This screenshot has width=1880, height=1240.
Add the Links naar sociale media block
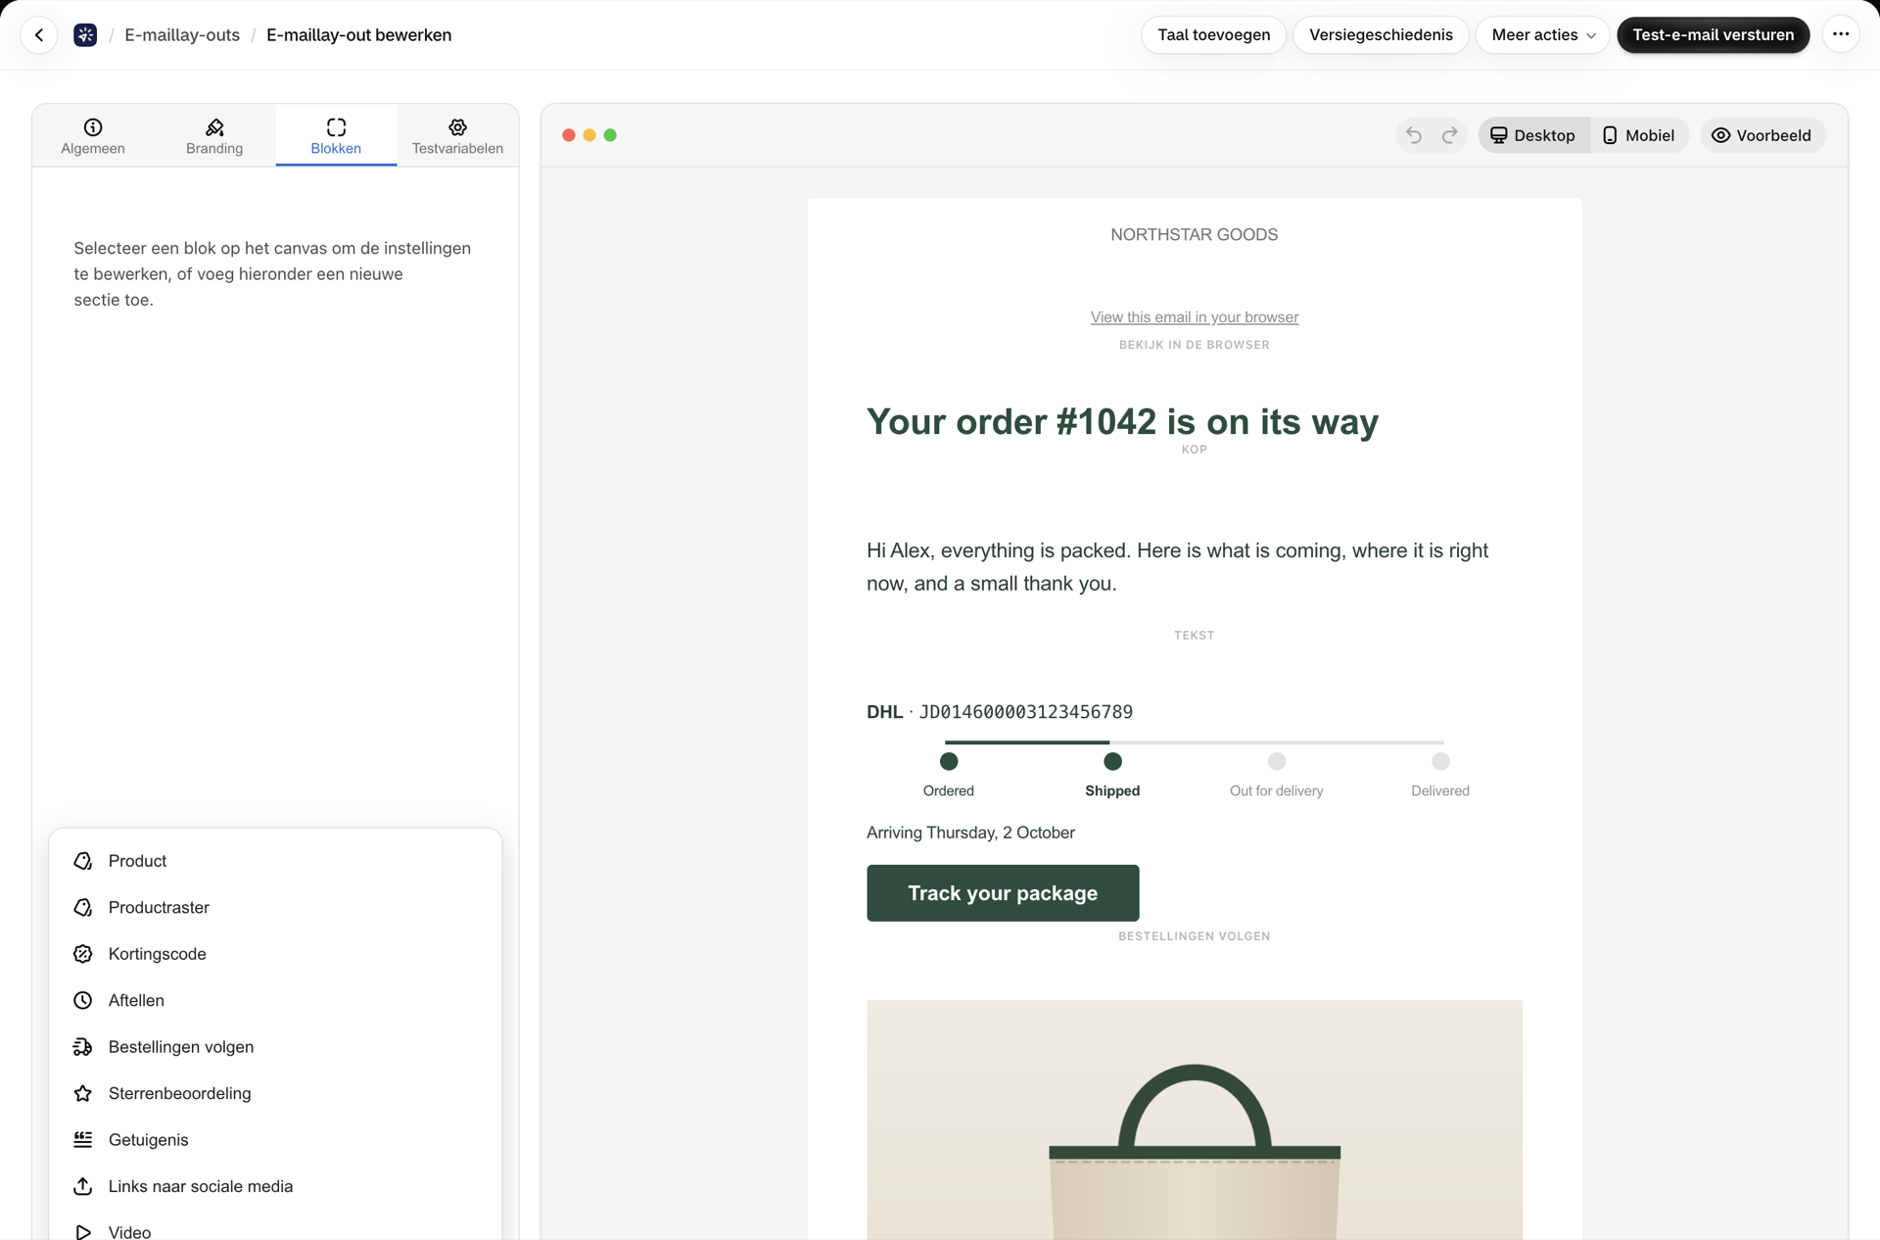point(275,1186)
